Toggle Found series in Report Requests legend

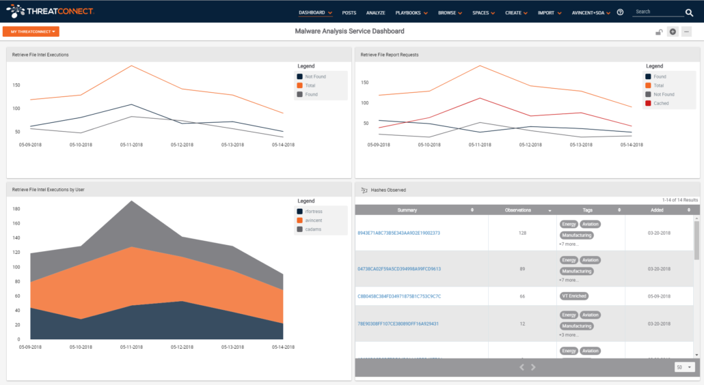656,76
